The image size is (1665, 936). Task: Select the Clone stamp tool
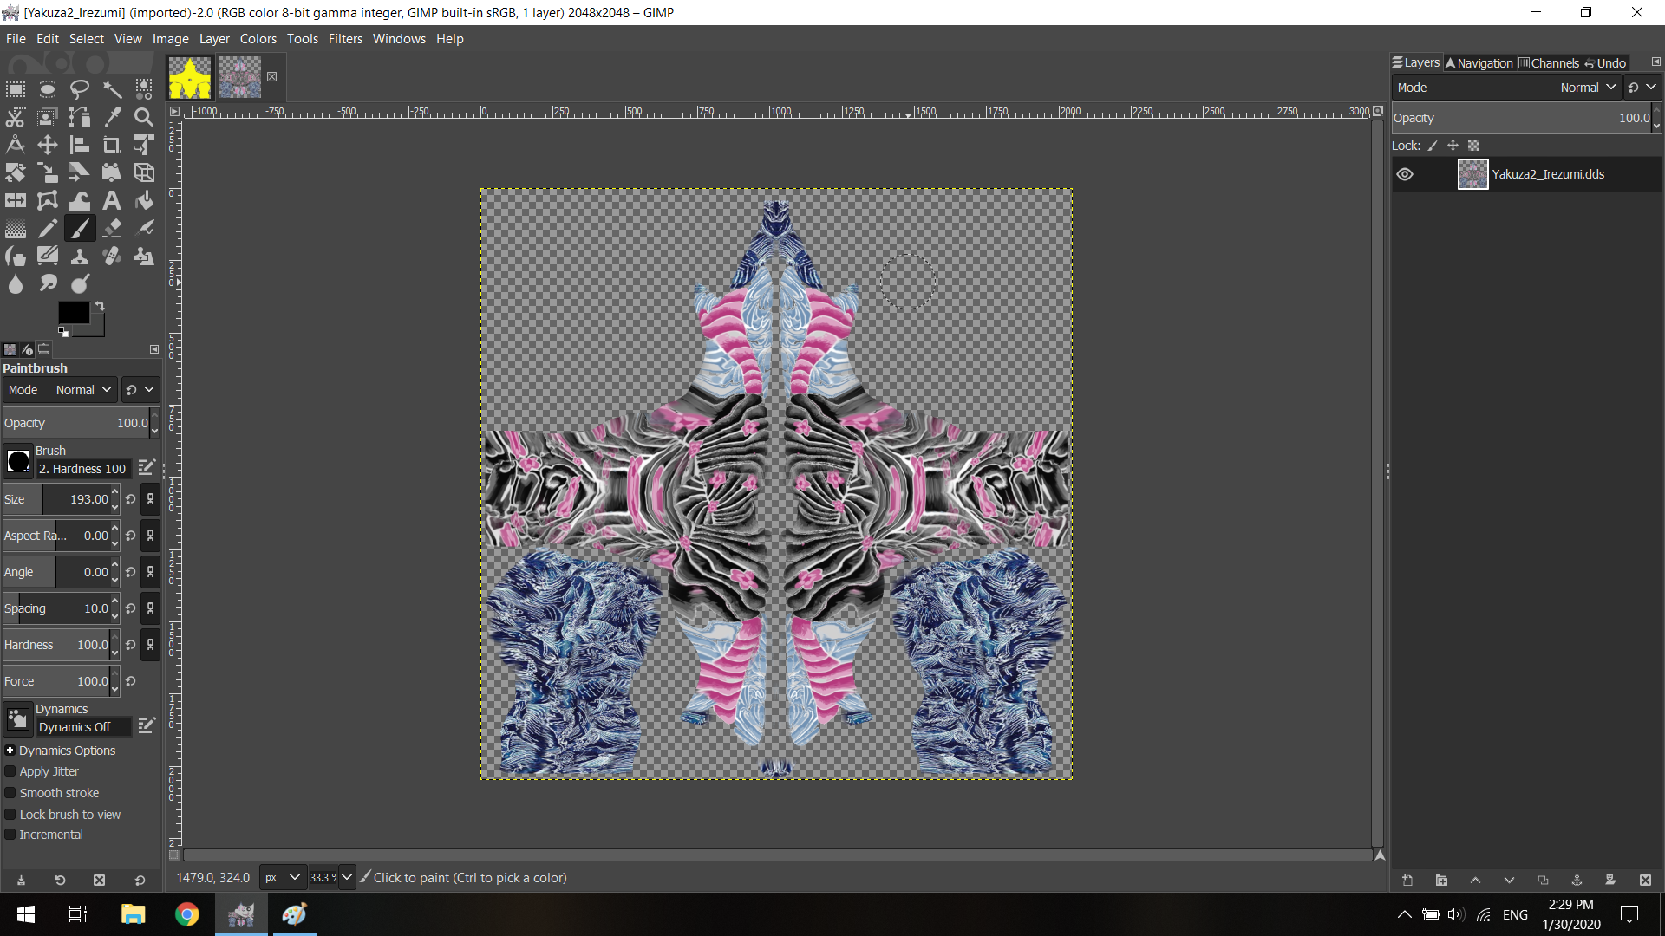[x=80, y=256]
